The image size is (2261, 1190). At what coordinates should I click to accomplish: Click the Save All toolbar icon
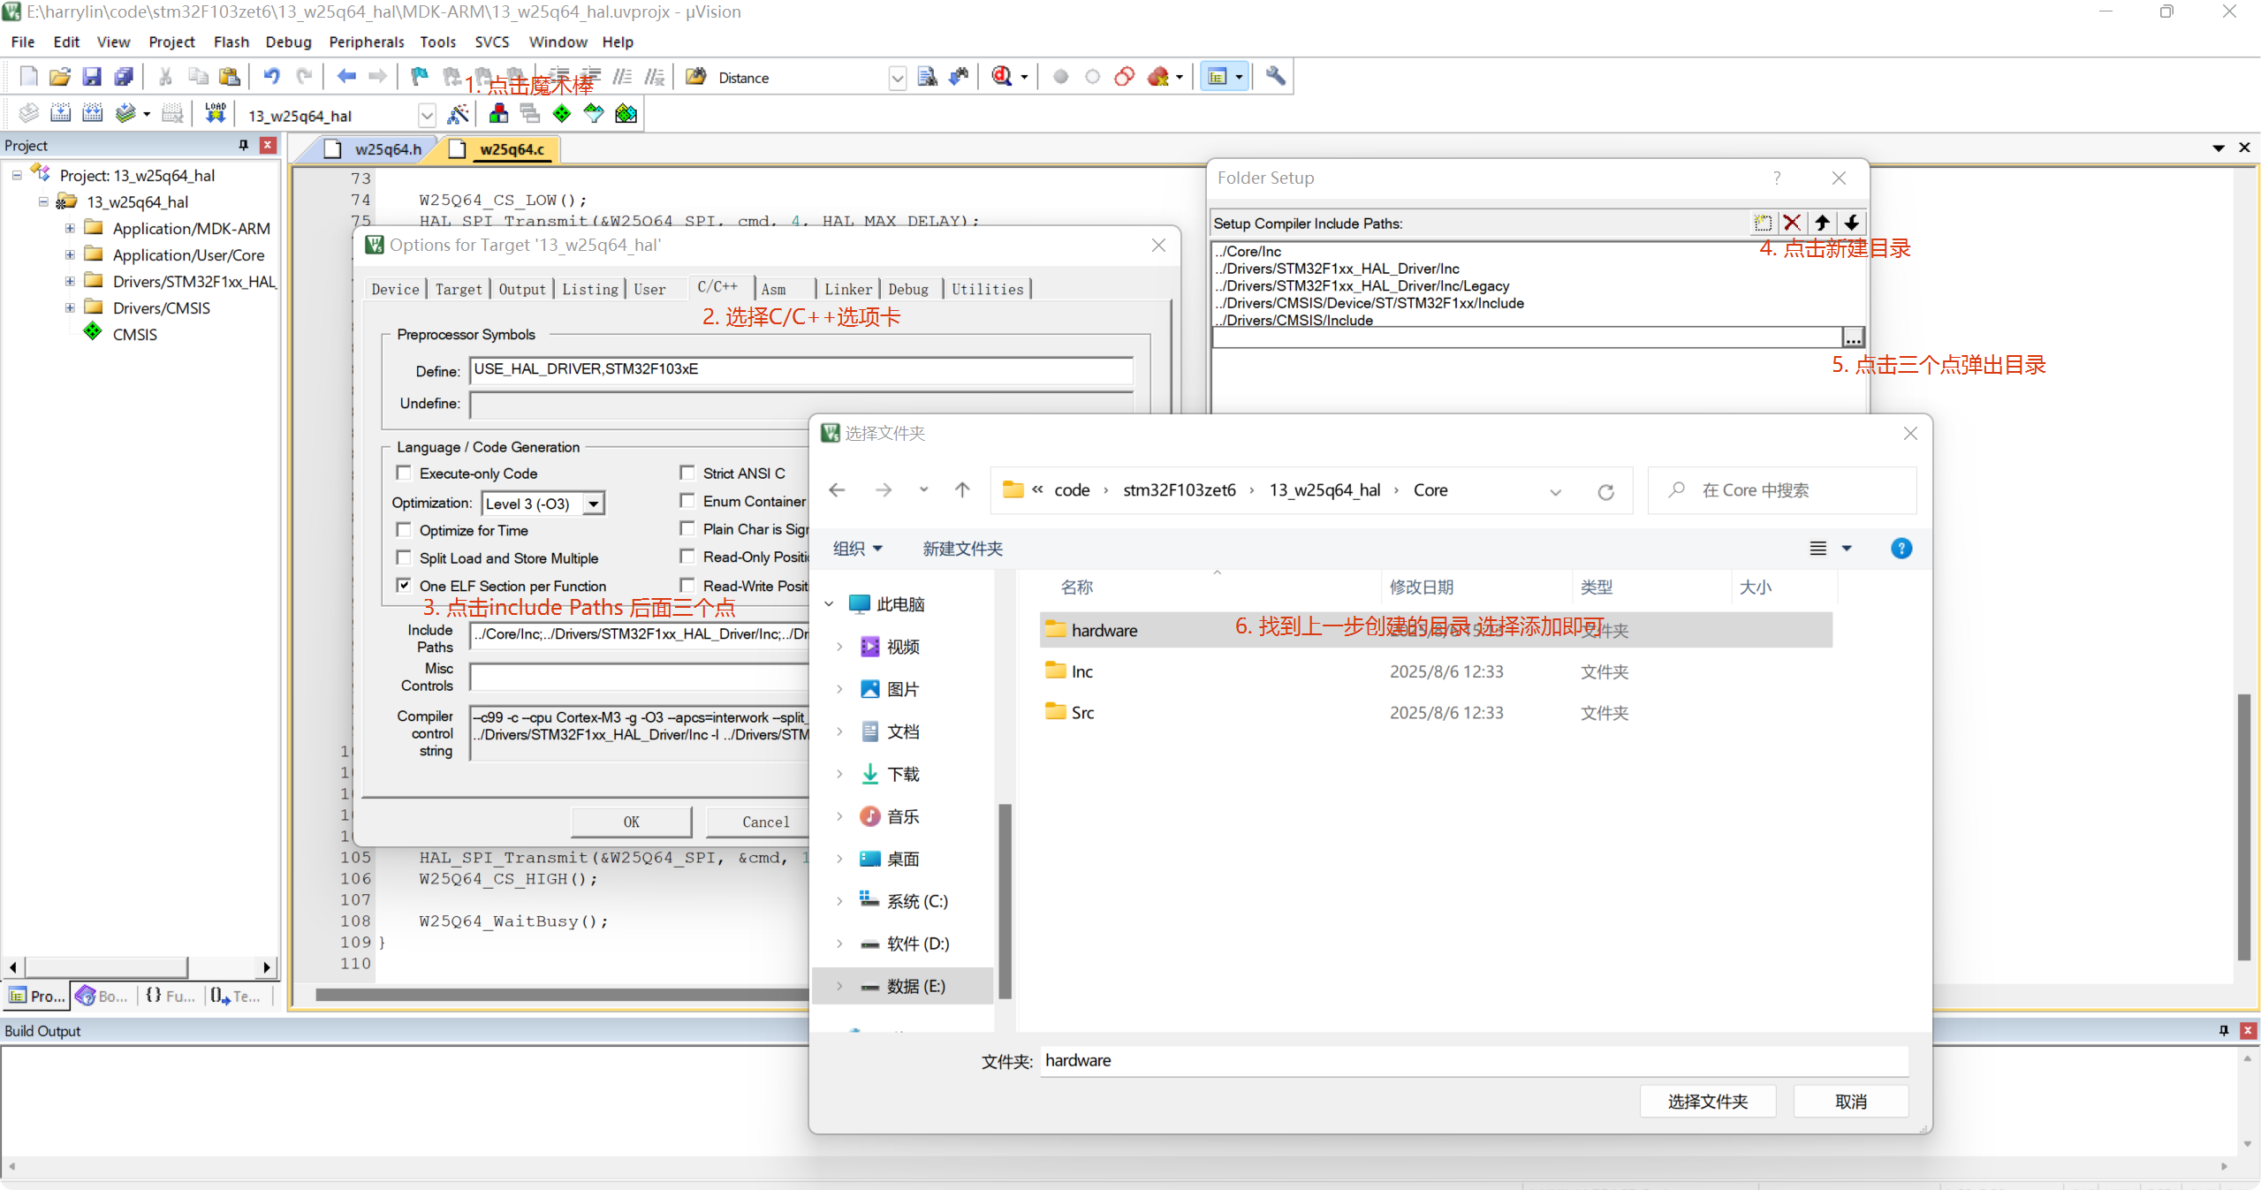pyautogui.click(x=124, y=77)
